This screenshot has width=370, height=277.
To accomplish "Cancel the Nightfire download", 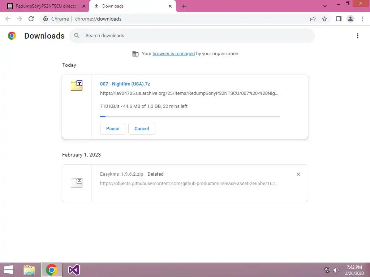I will coord(142,129).
